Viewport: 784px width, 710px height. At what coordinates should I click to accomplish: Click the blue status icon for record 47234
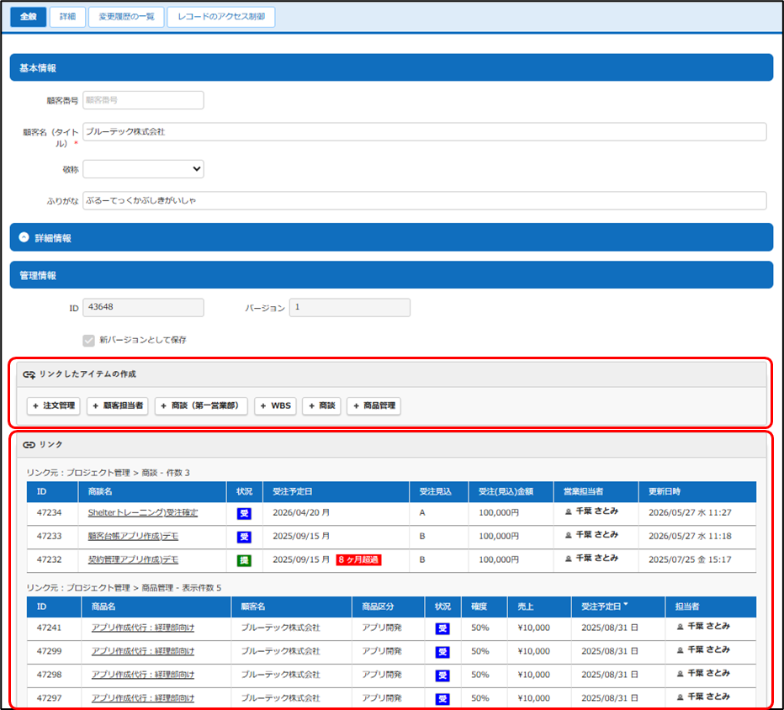tap(244, 513)
